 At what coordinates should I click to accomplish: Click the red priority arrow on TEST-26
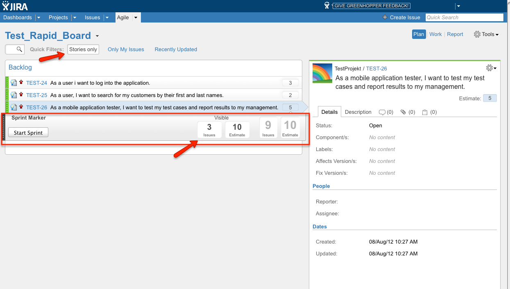click(x=21, y=107)
